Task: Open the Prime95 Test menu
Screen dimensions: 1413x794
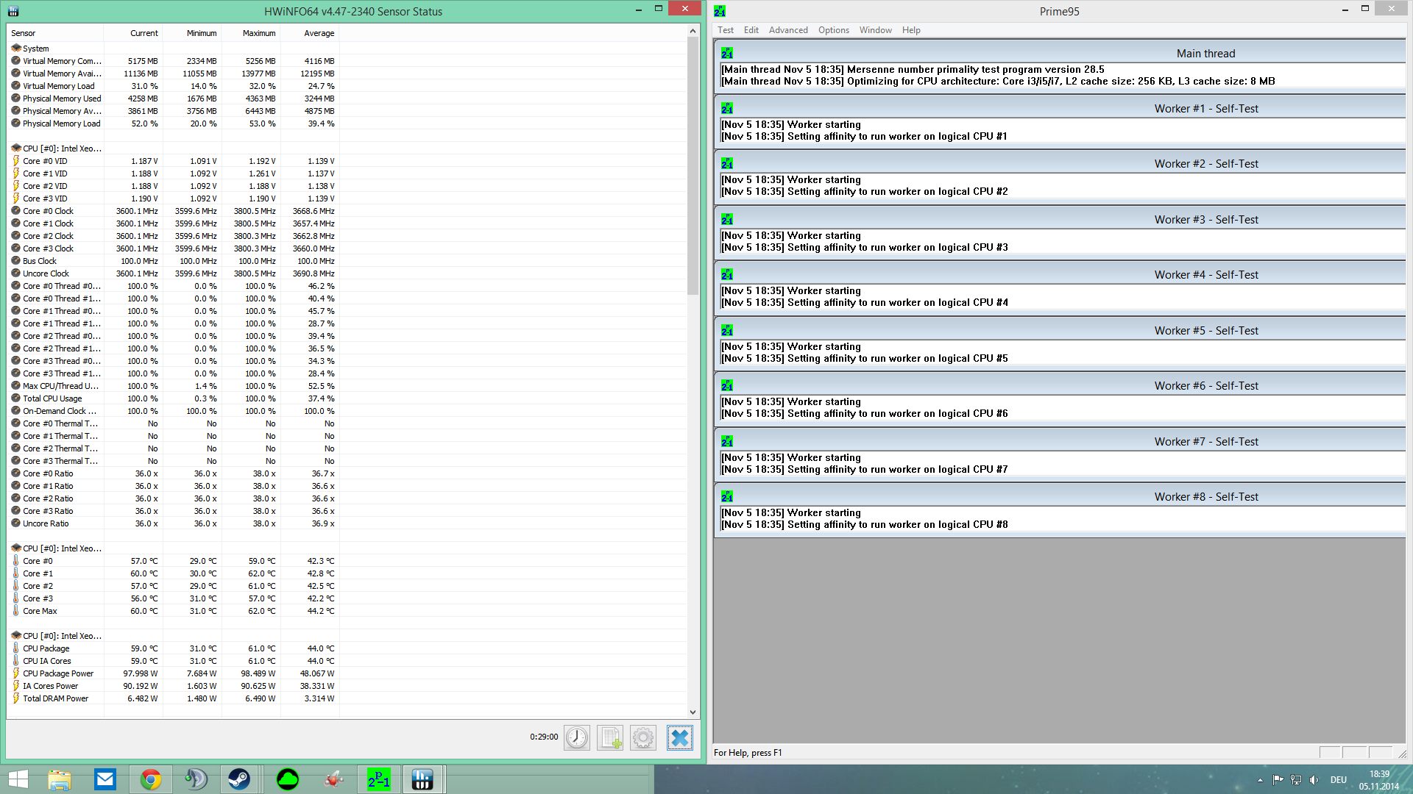Action: (x=726, y=30)
